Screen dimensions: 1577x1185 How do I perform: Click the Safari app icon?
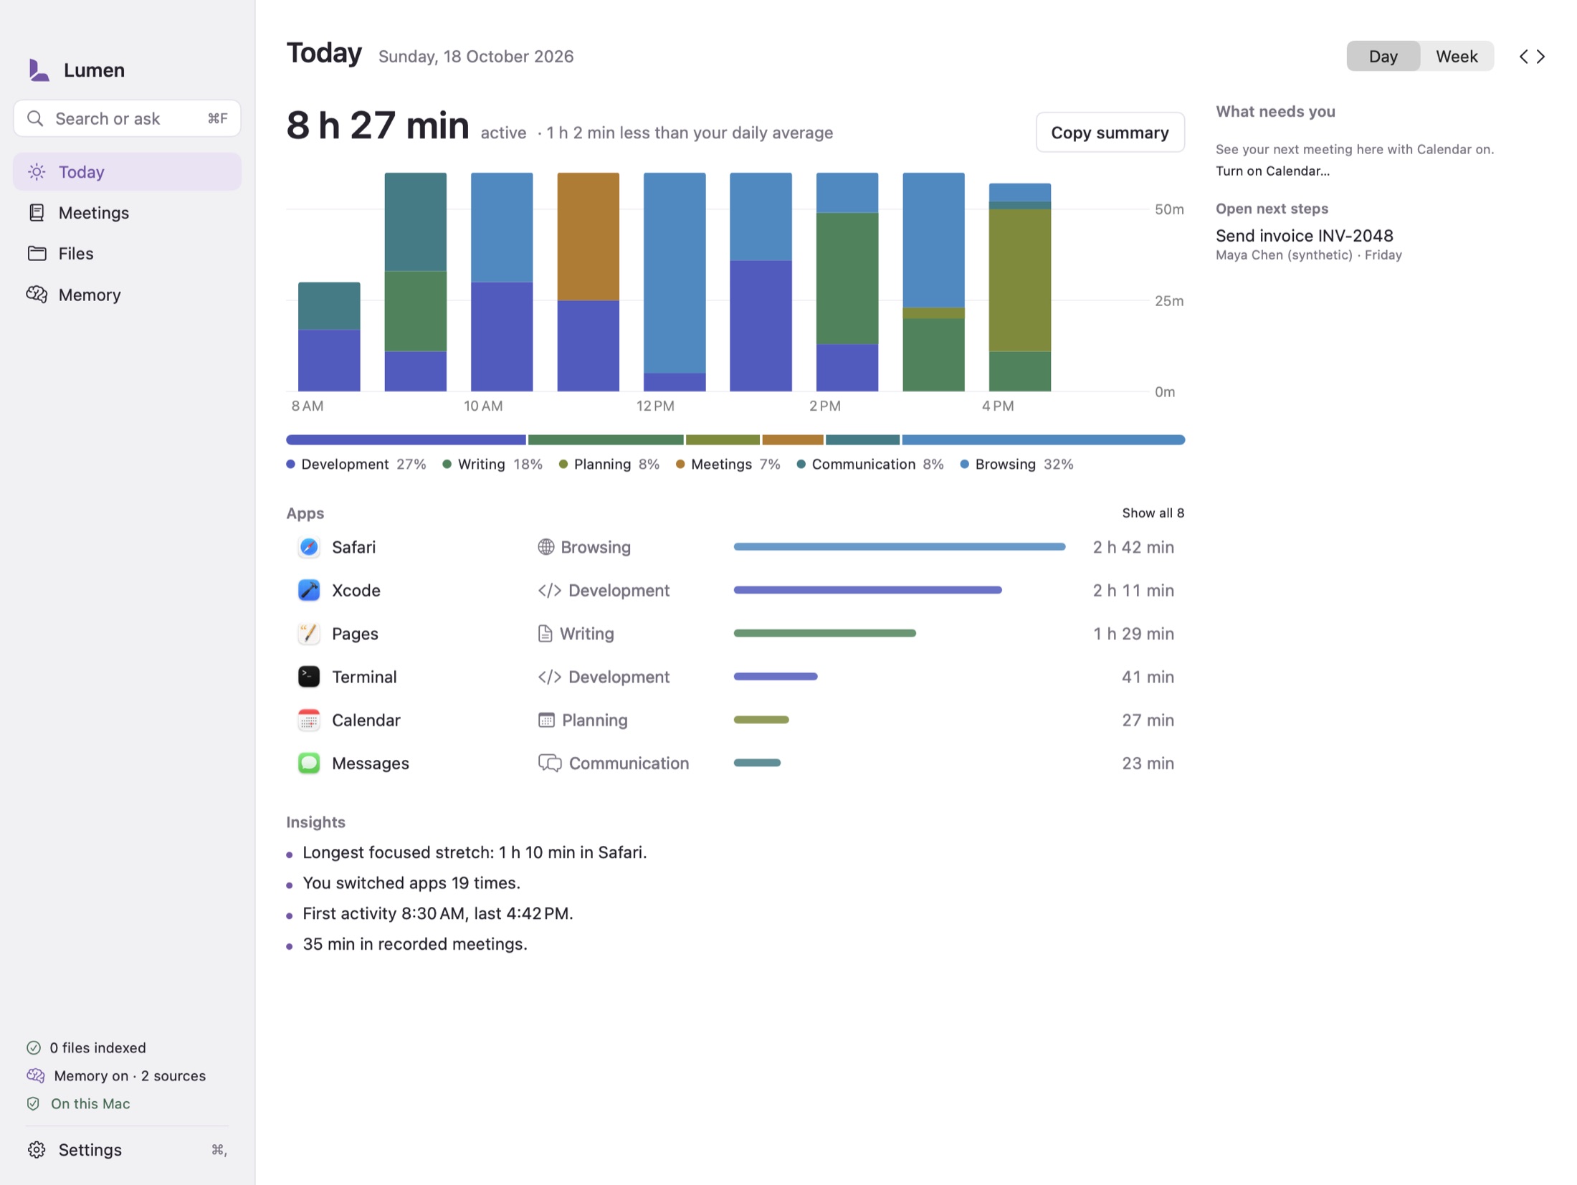click(309, 547)
